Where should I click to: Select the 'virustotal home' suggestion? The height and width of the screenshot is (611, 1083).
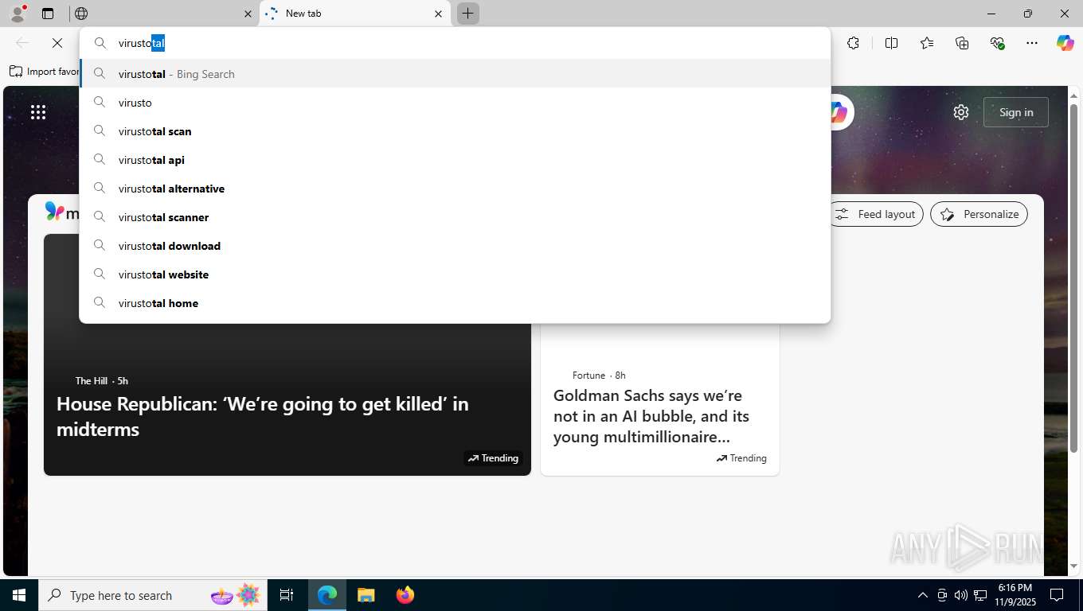(455, 303)
